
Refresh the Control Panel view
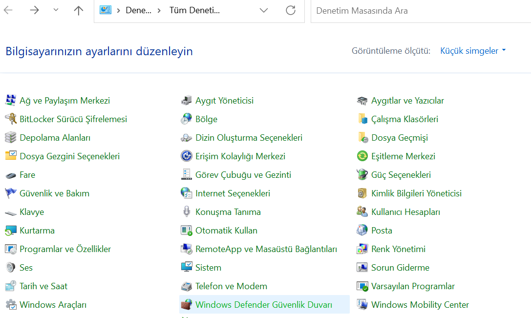[x=291, y=11]
